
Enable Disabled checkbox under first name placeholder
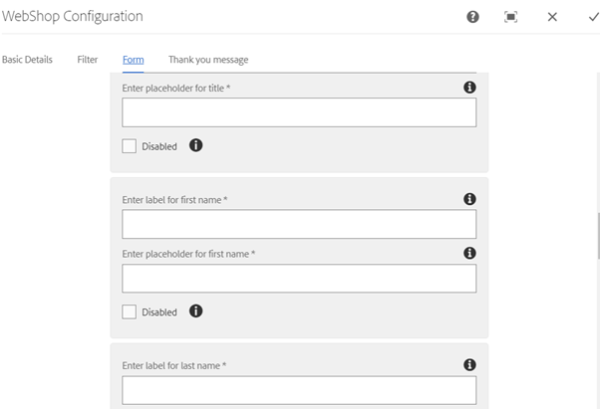(x=129, y=311)
